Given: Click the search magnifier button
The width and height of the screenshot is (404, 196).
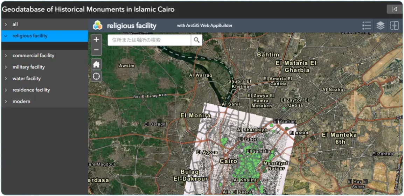Looking at the screenshot, I should 197,40.
